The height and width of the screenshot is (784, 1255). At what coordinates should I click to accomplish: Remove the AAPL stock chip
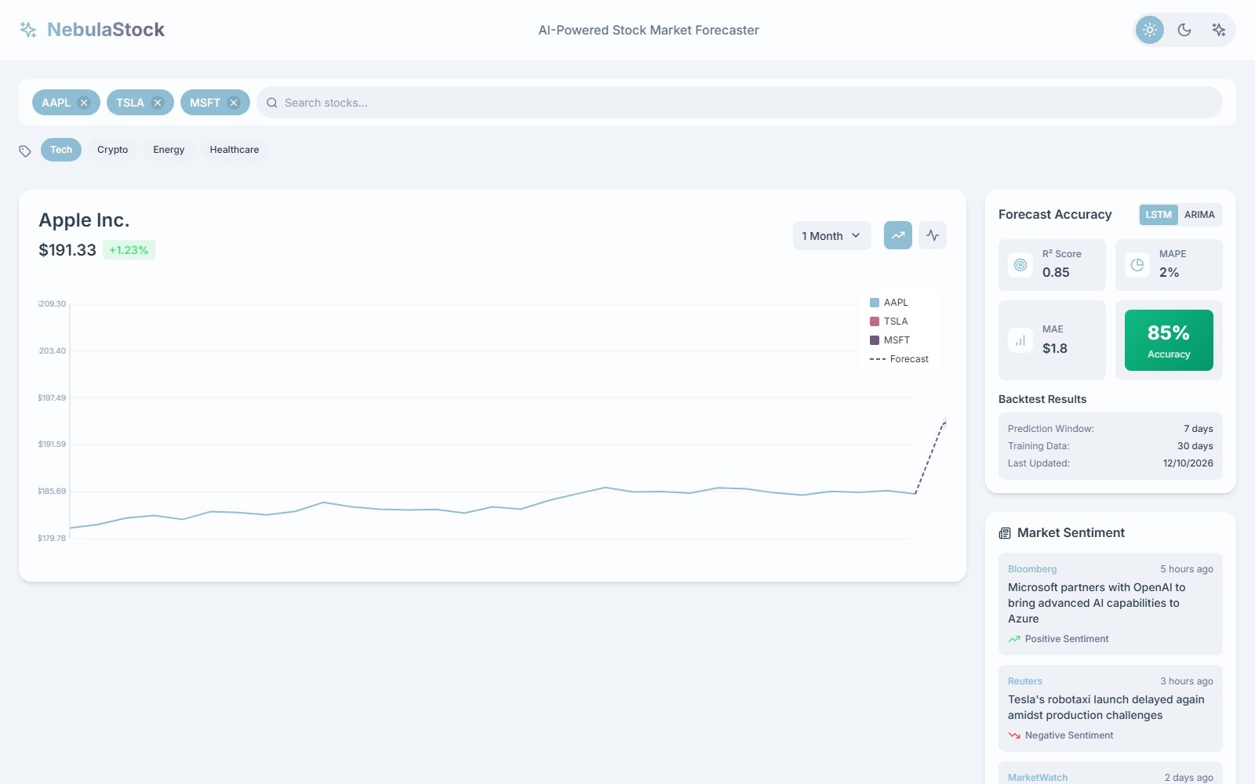[84, 103]
